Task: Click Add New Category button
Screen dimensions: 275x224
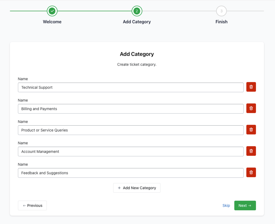Action: [137, 188]
